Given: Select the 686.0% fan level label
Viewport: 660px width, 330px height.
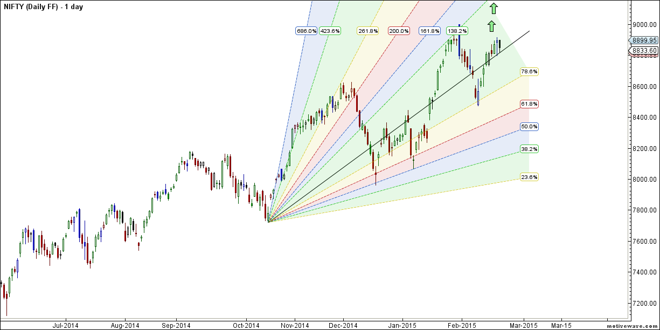Looking at the screenshot, I should click(306, 31).
